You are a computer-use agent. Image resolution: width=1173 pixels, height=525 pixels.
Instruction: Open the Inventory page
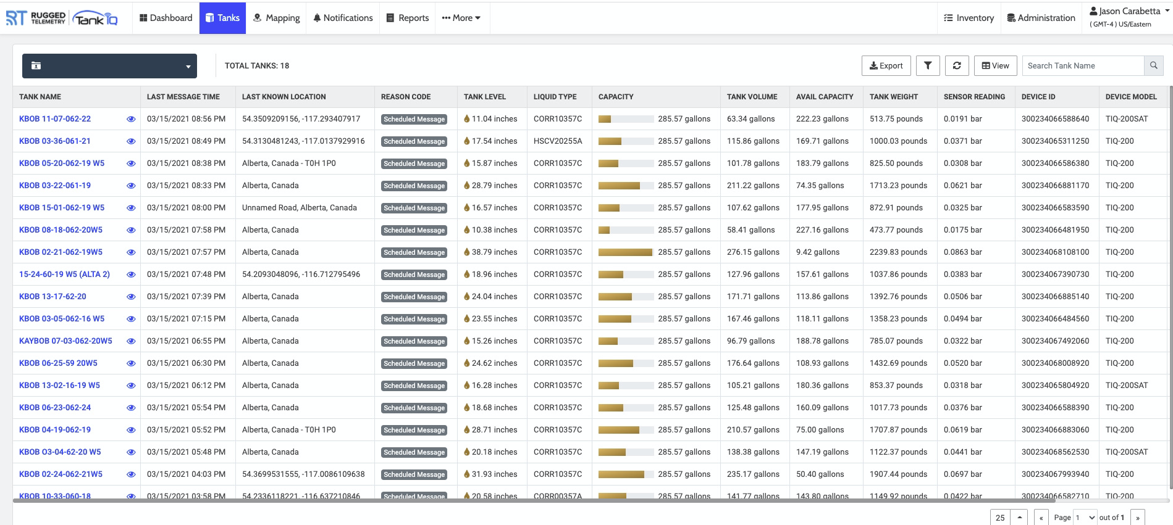[x=969, y=18]
